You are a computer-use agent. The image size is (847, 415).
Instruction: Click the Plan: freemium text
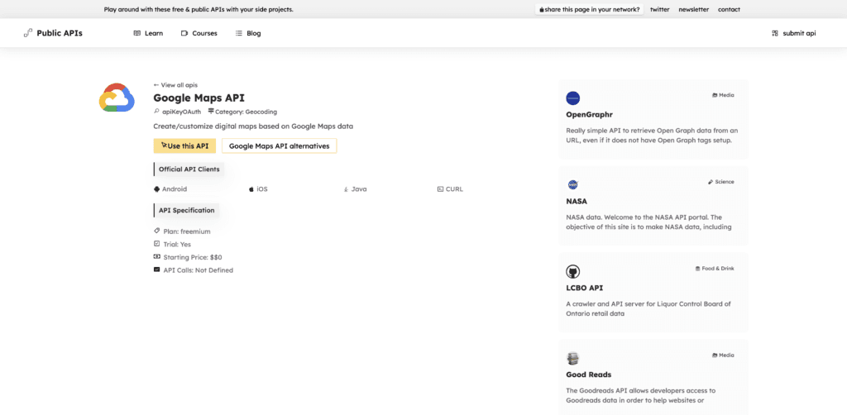(187, 231)
